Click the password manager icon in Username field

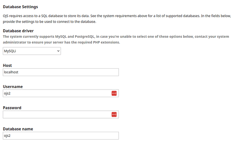(114, 93)
